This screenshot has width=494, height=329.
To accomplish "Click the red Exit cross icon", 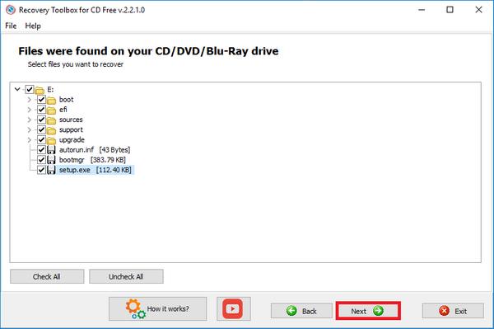I will pos(445,311).
